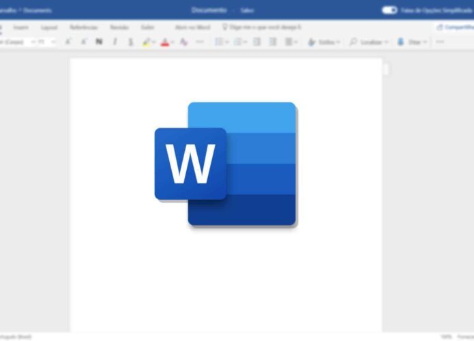The image size is (474, 341).
Task: Click the 100% zoom level in status bar
Action: tap(446, 337)
